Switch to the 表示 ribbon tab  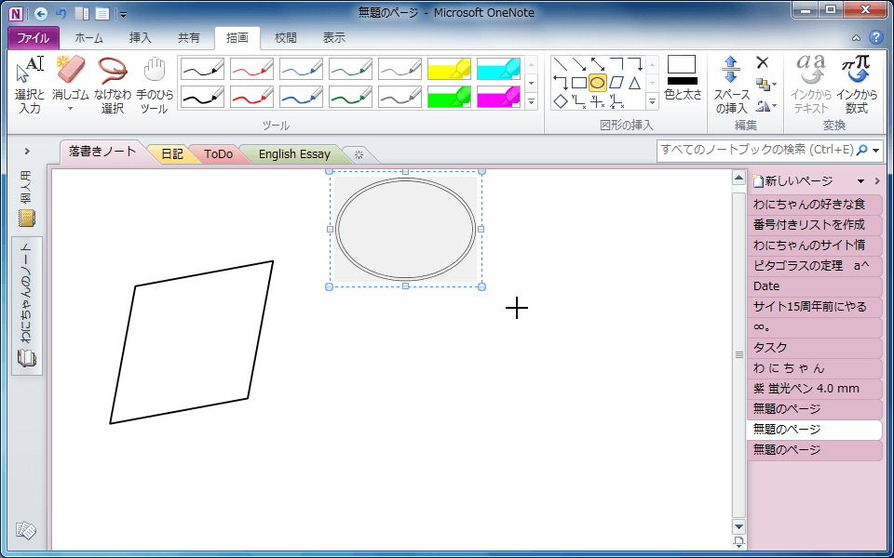tap(334, 38)
